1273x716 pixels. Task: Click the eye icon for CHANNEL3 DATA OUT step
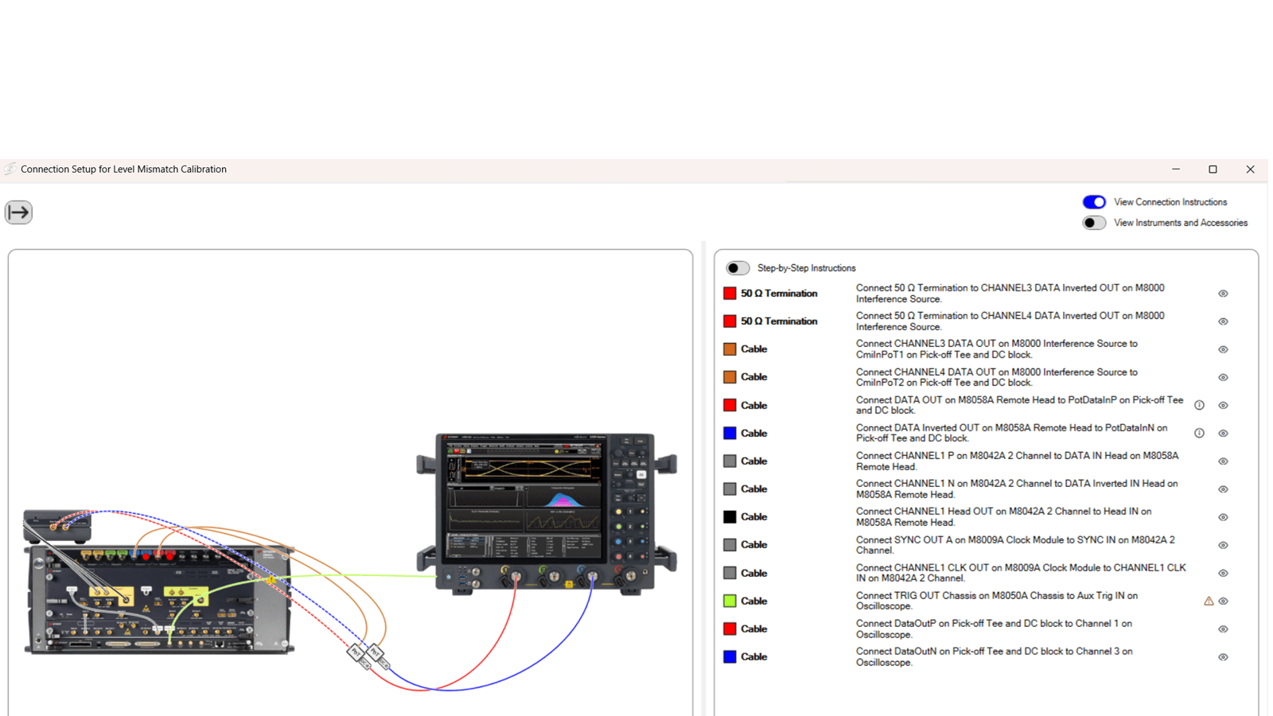(x=1223, y=349)
